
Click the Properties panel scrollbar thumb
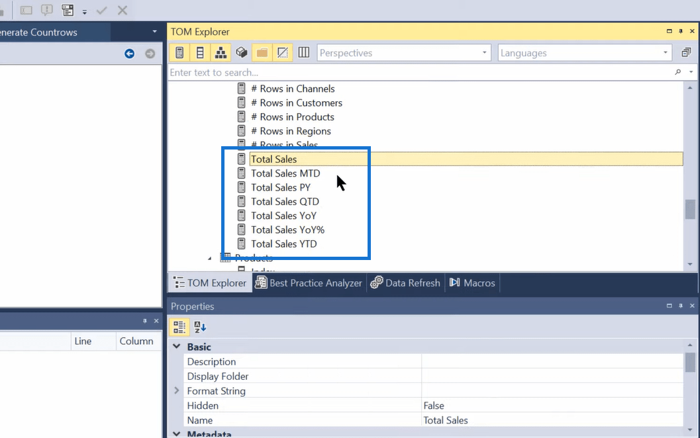[x=690, y=362]
